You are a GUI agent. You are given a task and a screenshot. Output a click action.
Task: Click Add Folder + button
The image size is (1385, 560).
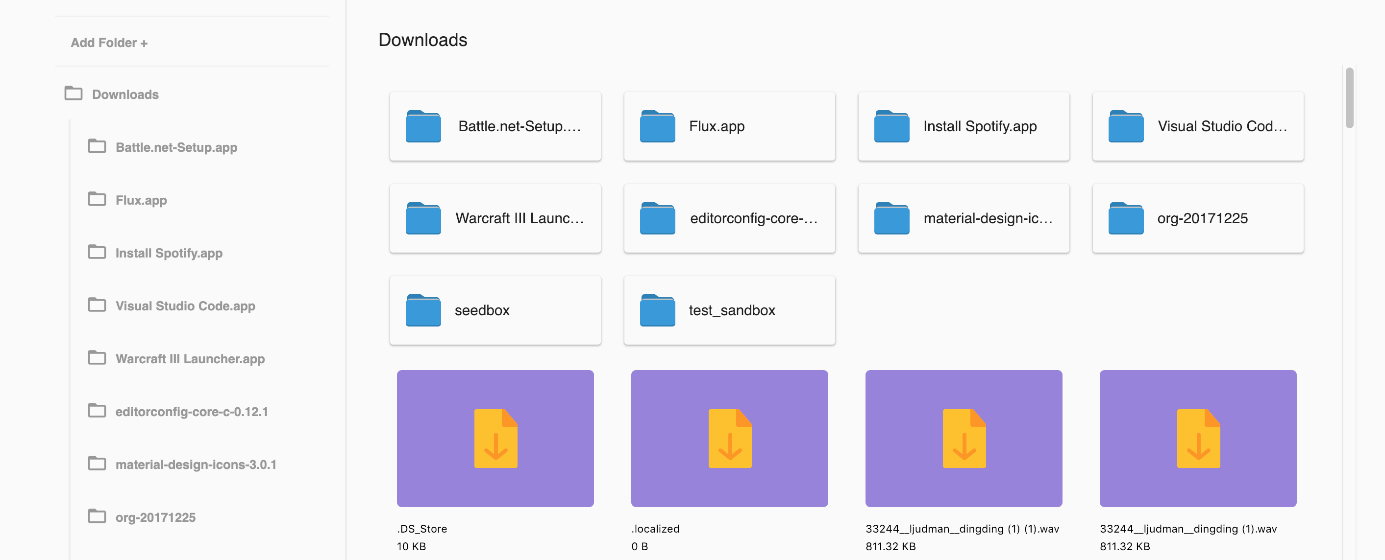(109, 43)
